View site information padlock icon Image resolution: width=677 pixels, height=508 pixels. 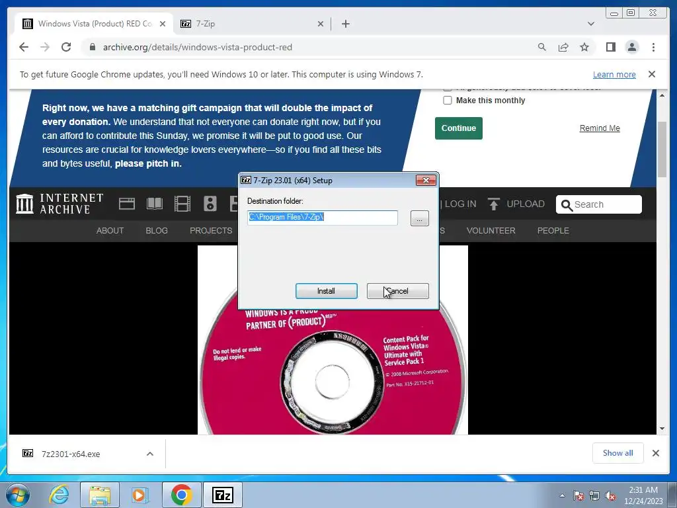tap(92, 47)
